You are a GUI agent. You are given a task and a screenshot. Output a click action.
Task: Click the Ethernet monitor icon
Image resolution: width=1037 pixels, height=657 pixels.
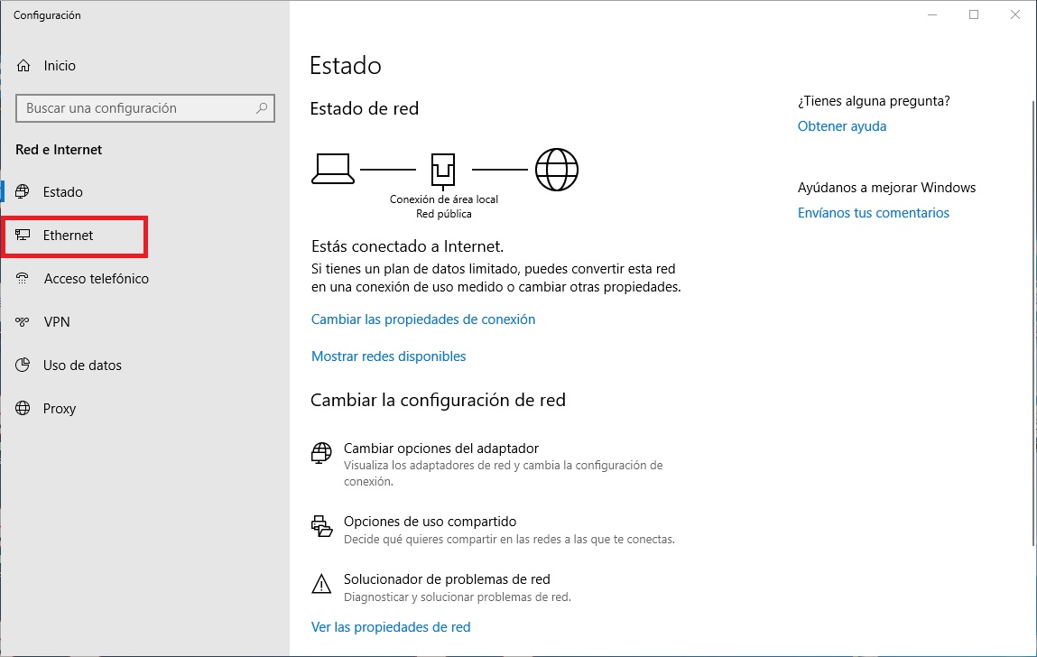[x=23, y=235]
